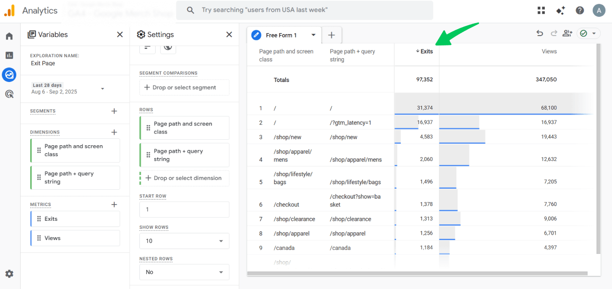Expand the Last 28 days date range dropdown
612x289 pixels.
click(103, 89)
